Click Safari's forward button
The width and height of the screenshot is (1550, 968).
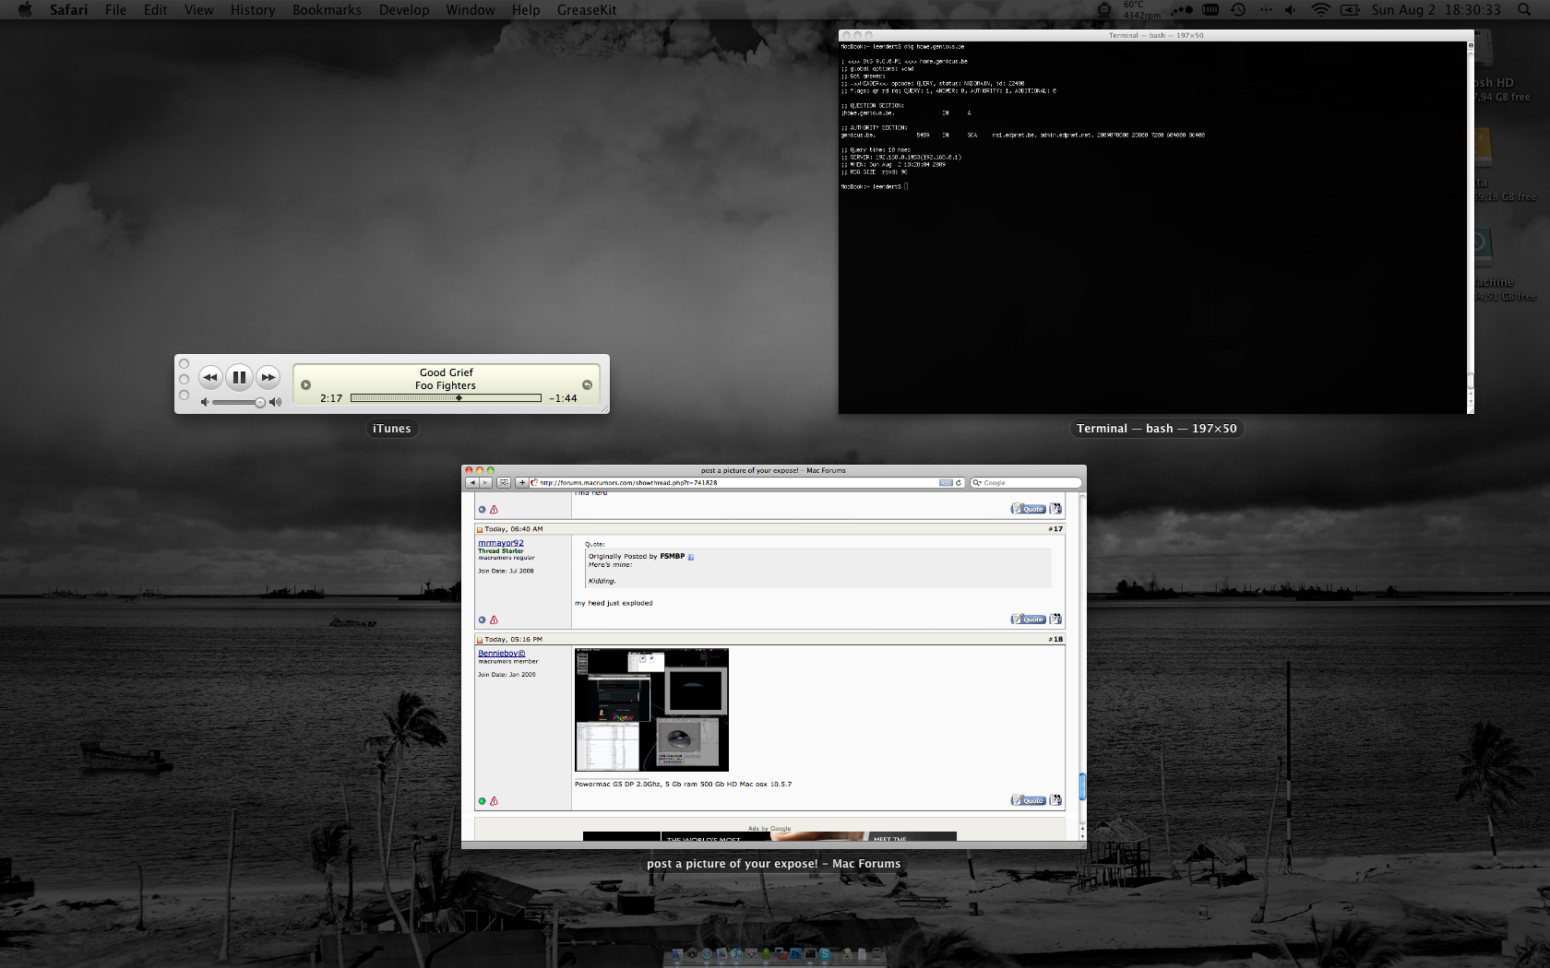[x=485, y=482]
